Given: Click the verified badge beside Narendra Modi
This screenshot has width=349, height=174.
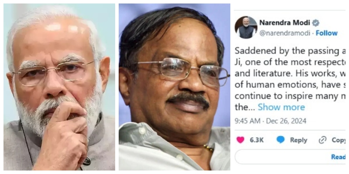Looking at the screenshot, I should tap(315, 23).
